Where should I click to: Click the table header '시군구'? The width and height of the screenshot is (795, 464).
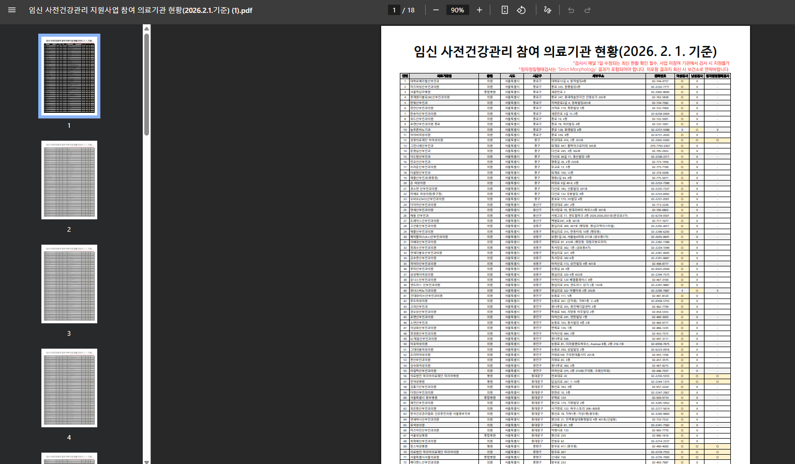click(537, 76)
